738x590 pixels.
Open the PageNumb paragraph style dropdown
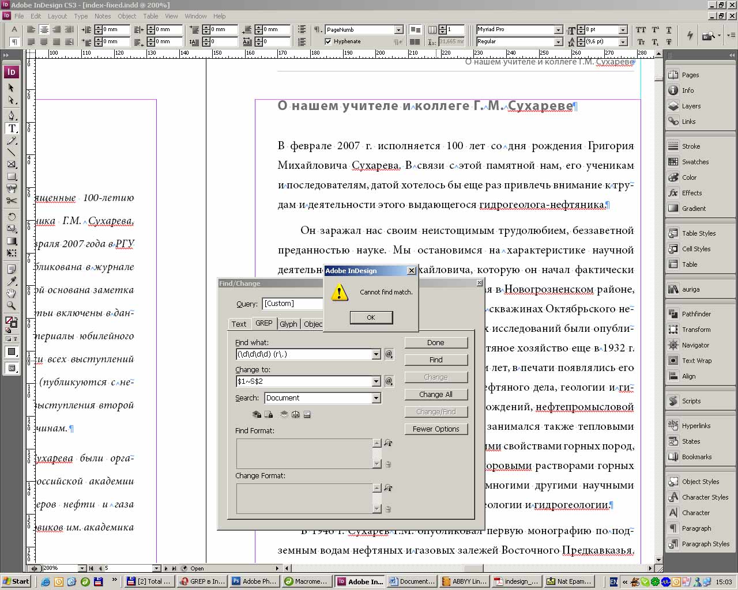coord(398,29)
